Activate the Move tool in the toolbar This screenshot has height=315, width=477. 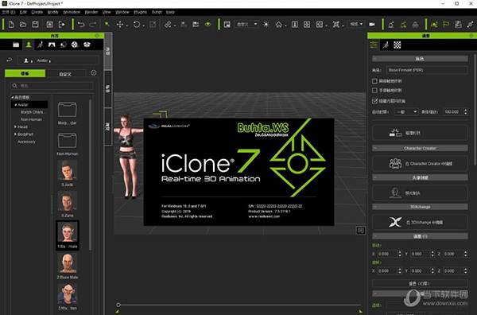click(120, 25)
